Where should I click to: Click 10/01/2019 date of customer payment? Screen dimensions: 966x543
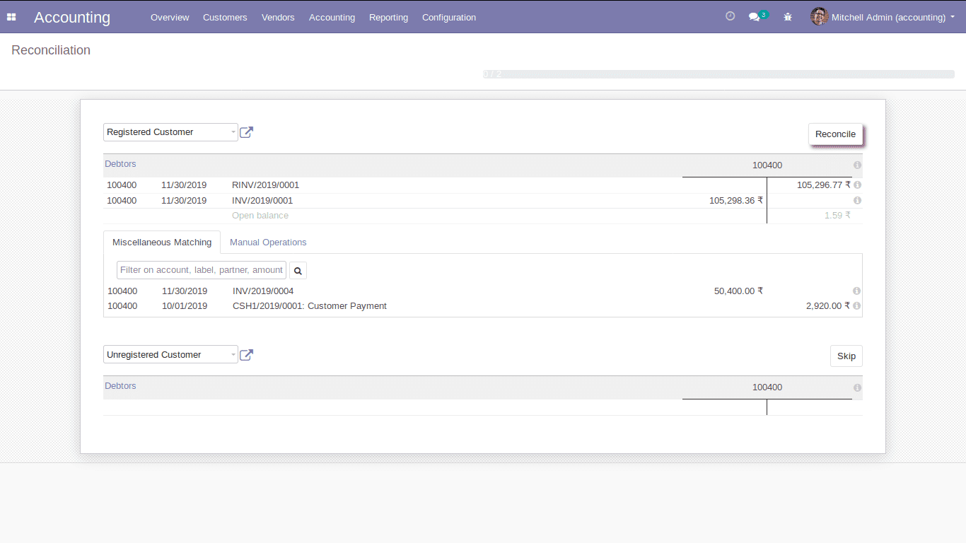click(x=185, y=306)
